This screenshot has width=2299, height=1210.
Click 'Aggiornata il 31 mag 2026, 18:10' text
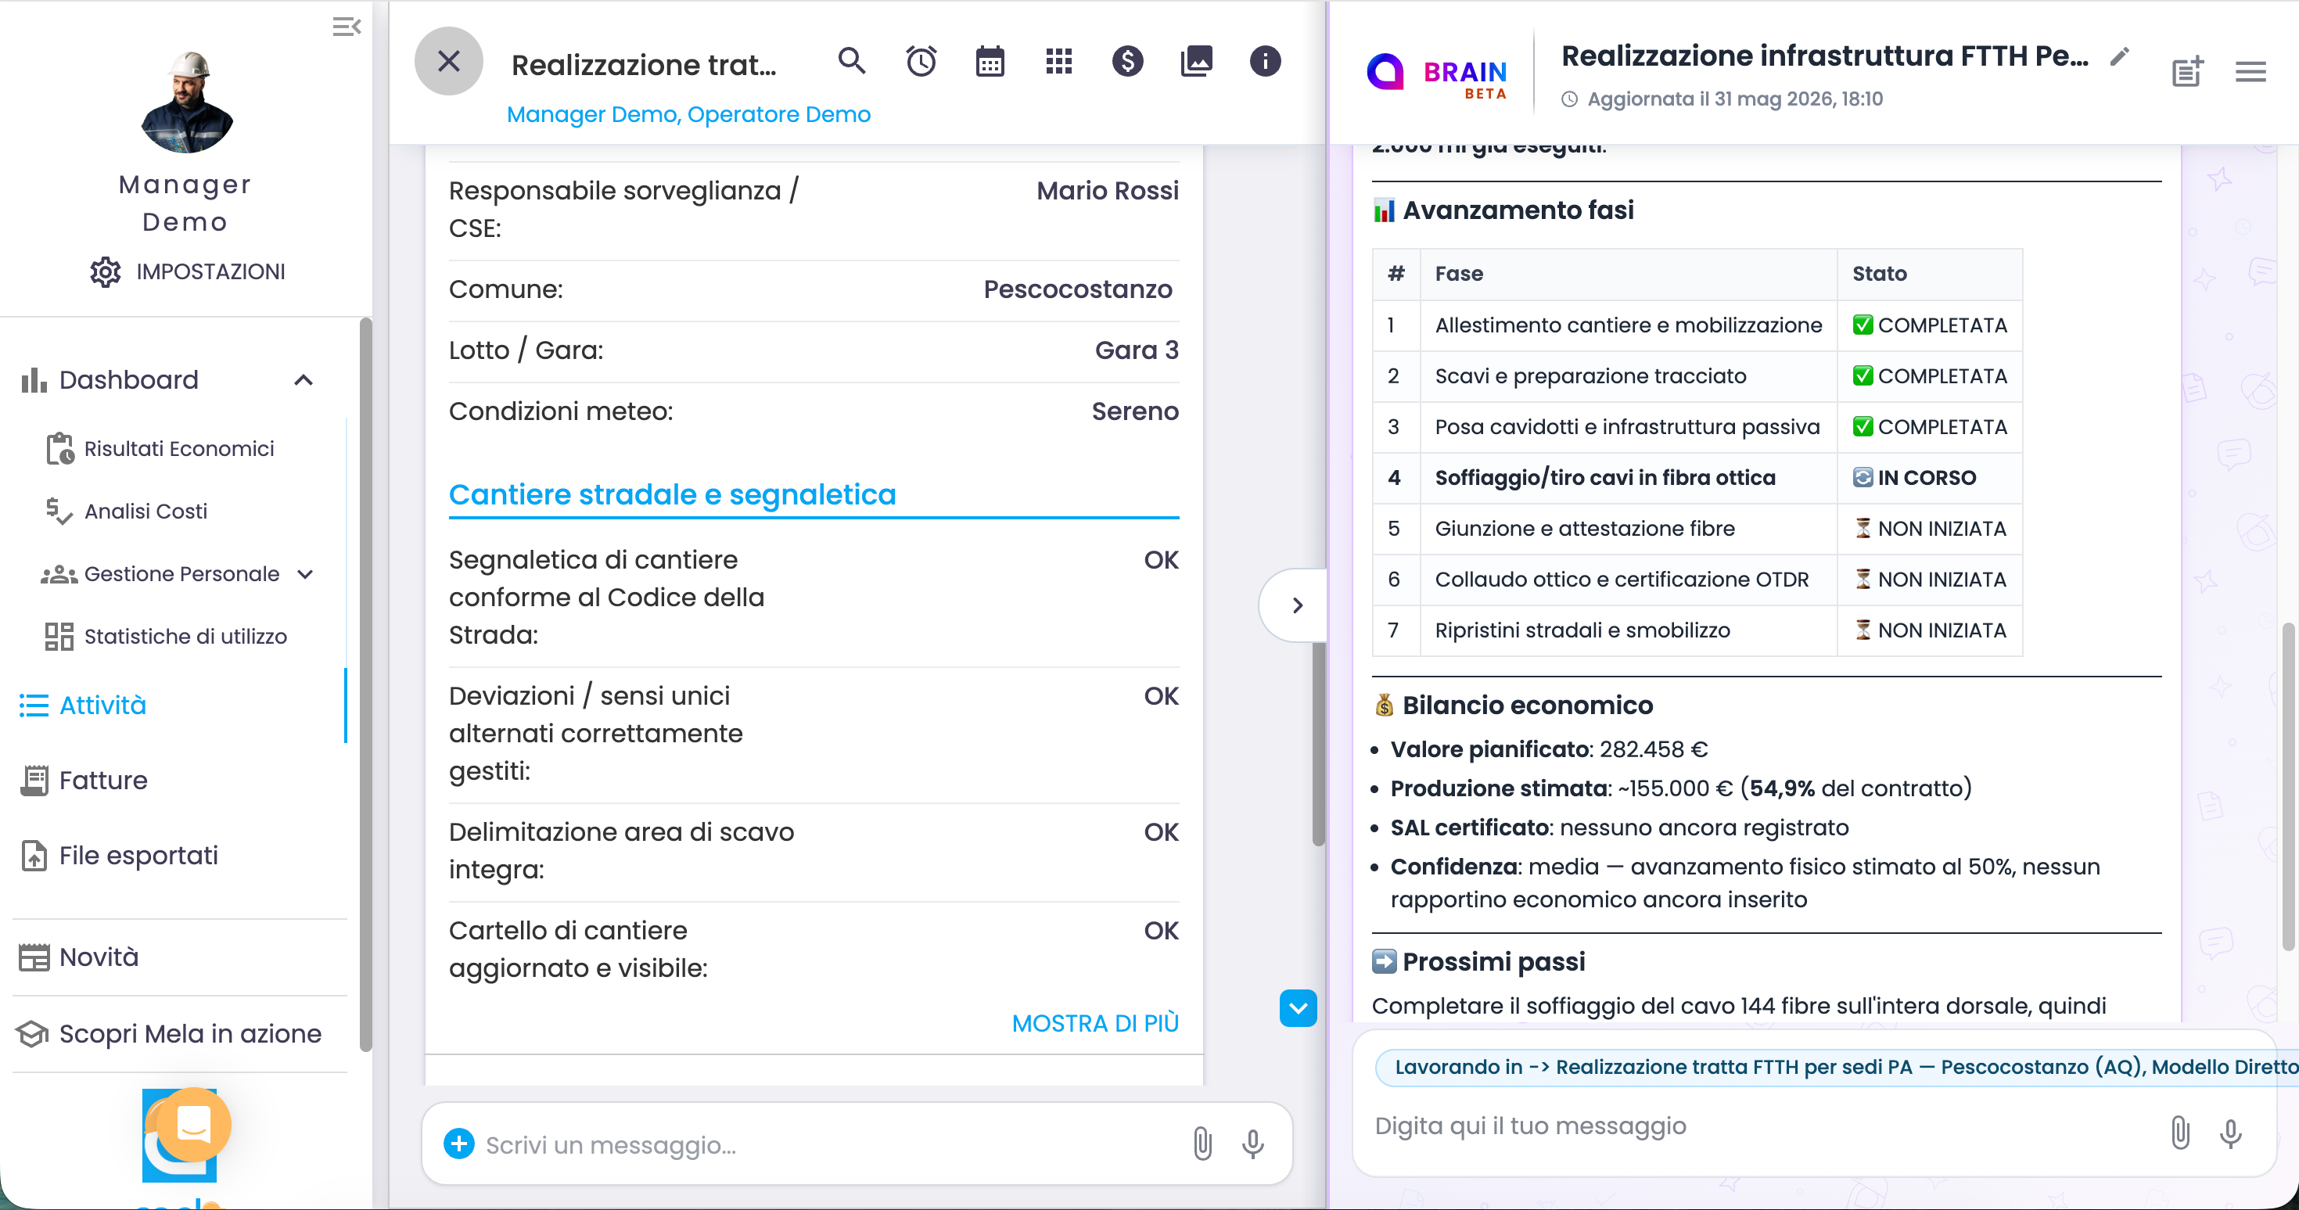(1734, 99)
